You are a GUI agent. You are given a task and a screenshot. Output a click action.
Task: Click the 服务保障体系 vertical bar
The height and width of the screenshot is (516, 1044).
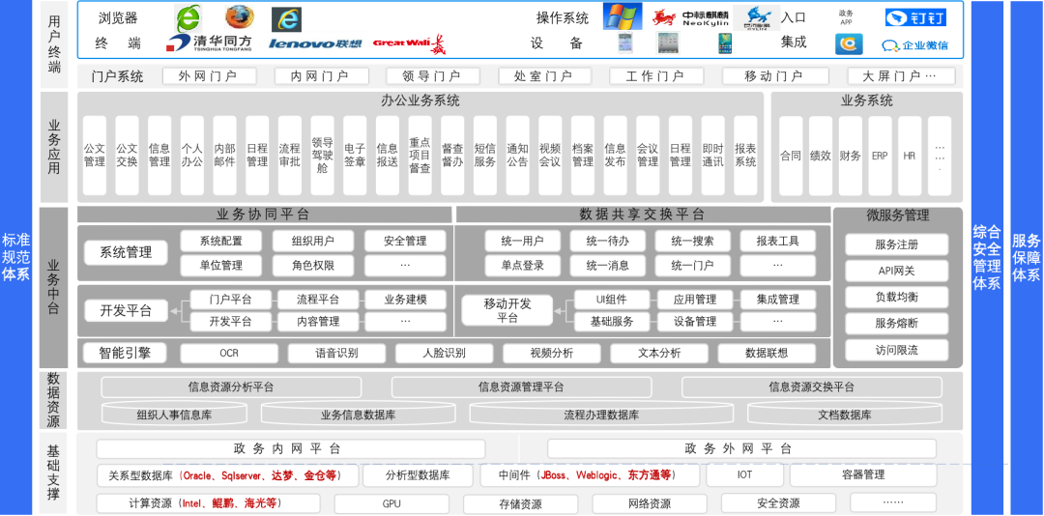(x=1027, y=258)
